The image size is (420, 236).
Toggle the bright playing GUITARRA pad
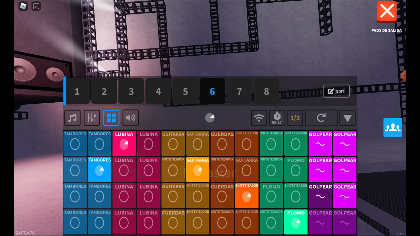pyautogui.click(x=198, y=169)
